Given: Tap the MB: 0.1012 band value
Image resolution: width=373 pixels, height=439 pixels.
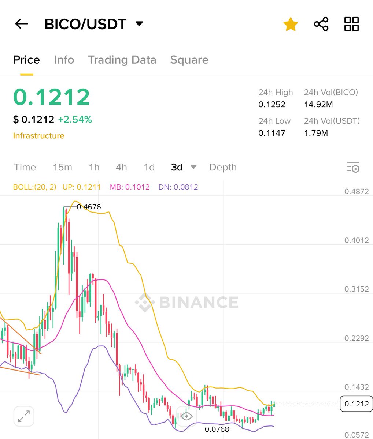Looking at the screenshot, I should [x=130, y=187].
